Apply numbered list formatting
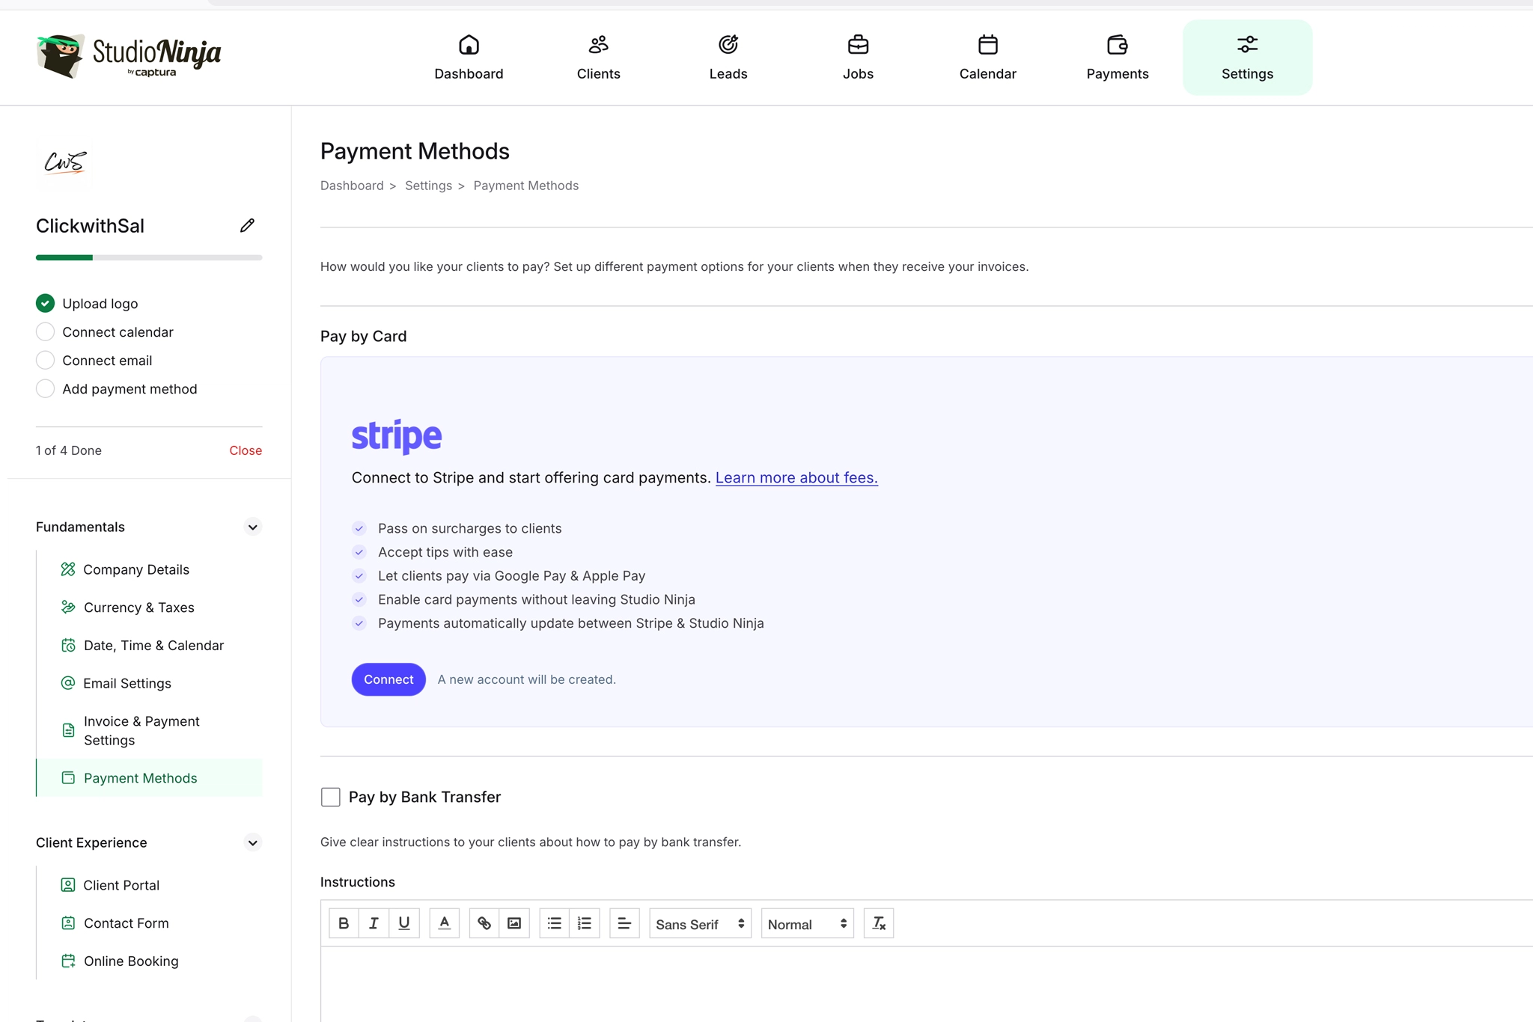This screenshot has height=1022, width=1533. coord(585,923)
